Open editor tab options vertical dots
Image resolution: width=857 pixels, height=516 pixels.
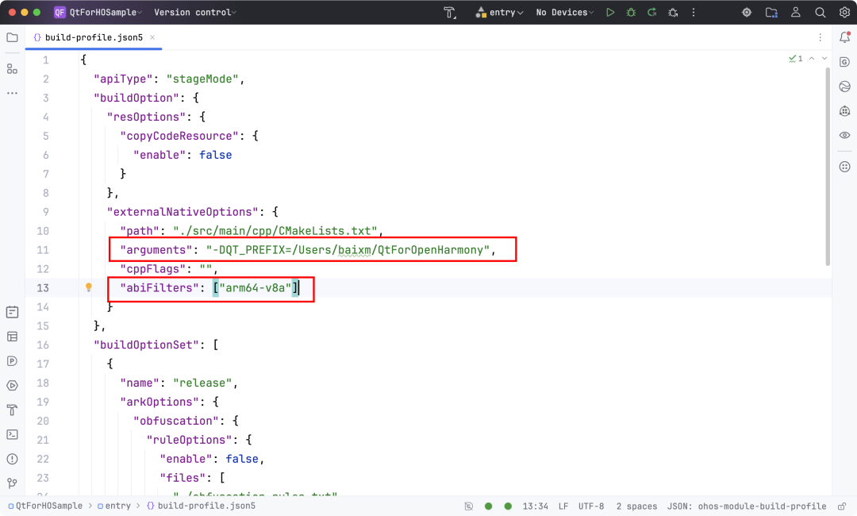(x=820, y=37)
